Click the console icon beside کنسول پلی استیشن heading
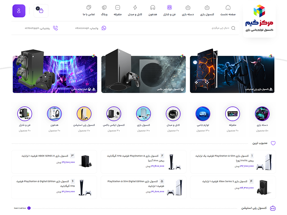The image size is (287, 215). tap(273, 208)
